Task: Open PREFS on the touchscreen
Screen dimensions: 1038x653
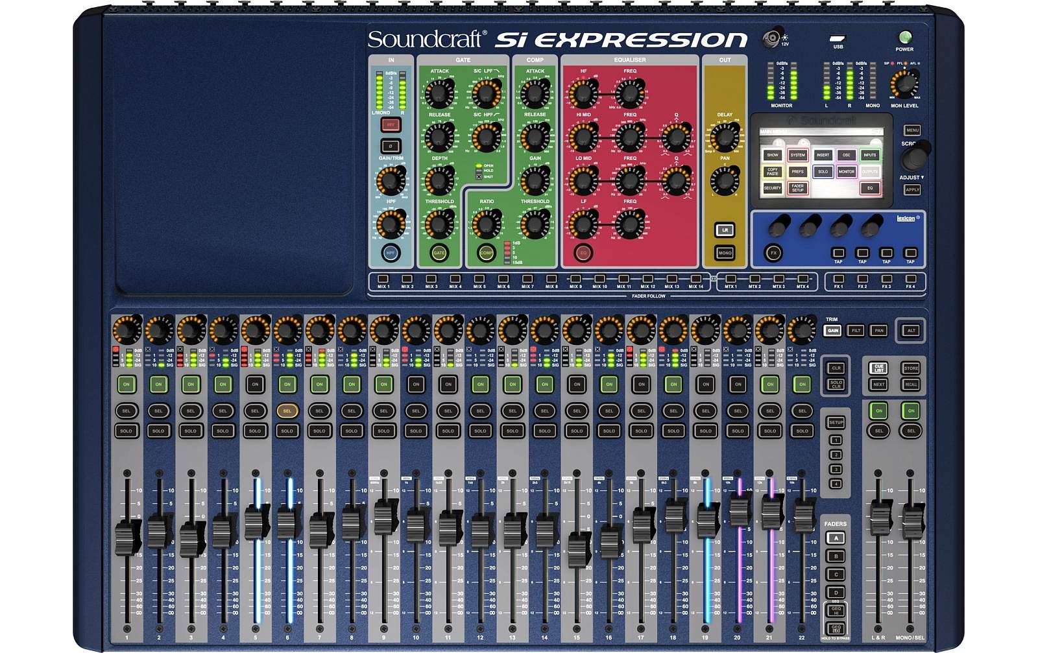Action: click(x=797, y=172)
